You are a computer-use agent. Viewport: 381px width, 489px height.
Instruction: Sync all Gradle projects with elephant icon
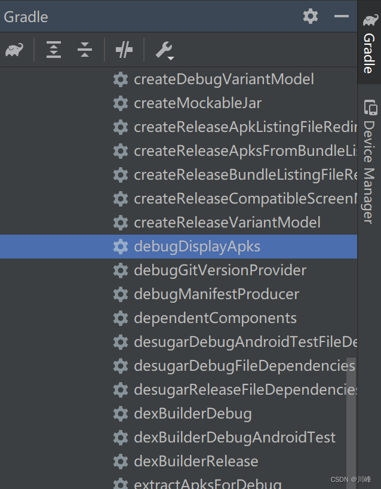tap(15, 50)
